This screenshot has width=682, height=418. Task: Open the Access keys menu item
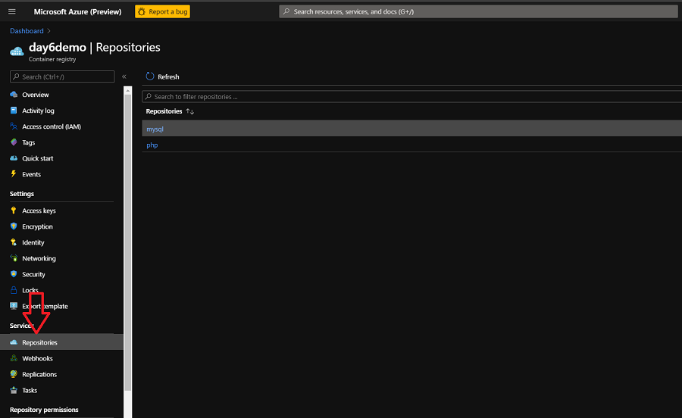(x=39, y=211)
